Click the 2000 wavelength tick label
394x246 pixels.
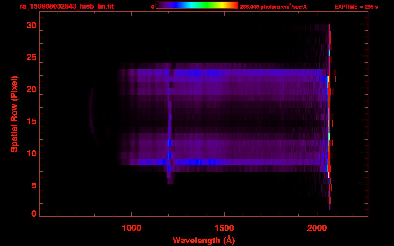pos(317,228)
